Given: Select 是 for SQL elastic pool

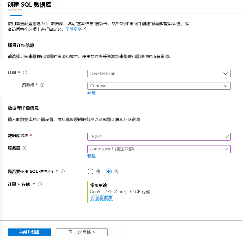Looking at the screenshot, I should 90,171.
